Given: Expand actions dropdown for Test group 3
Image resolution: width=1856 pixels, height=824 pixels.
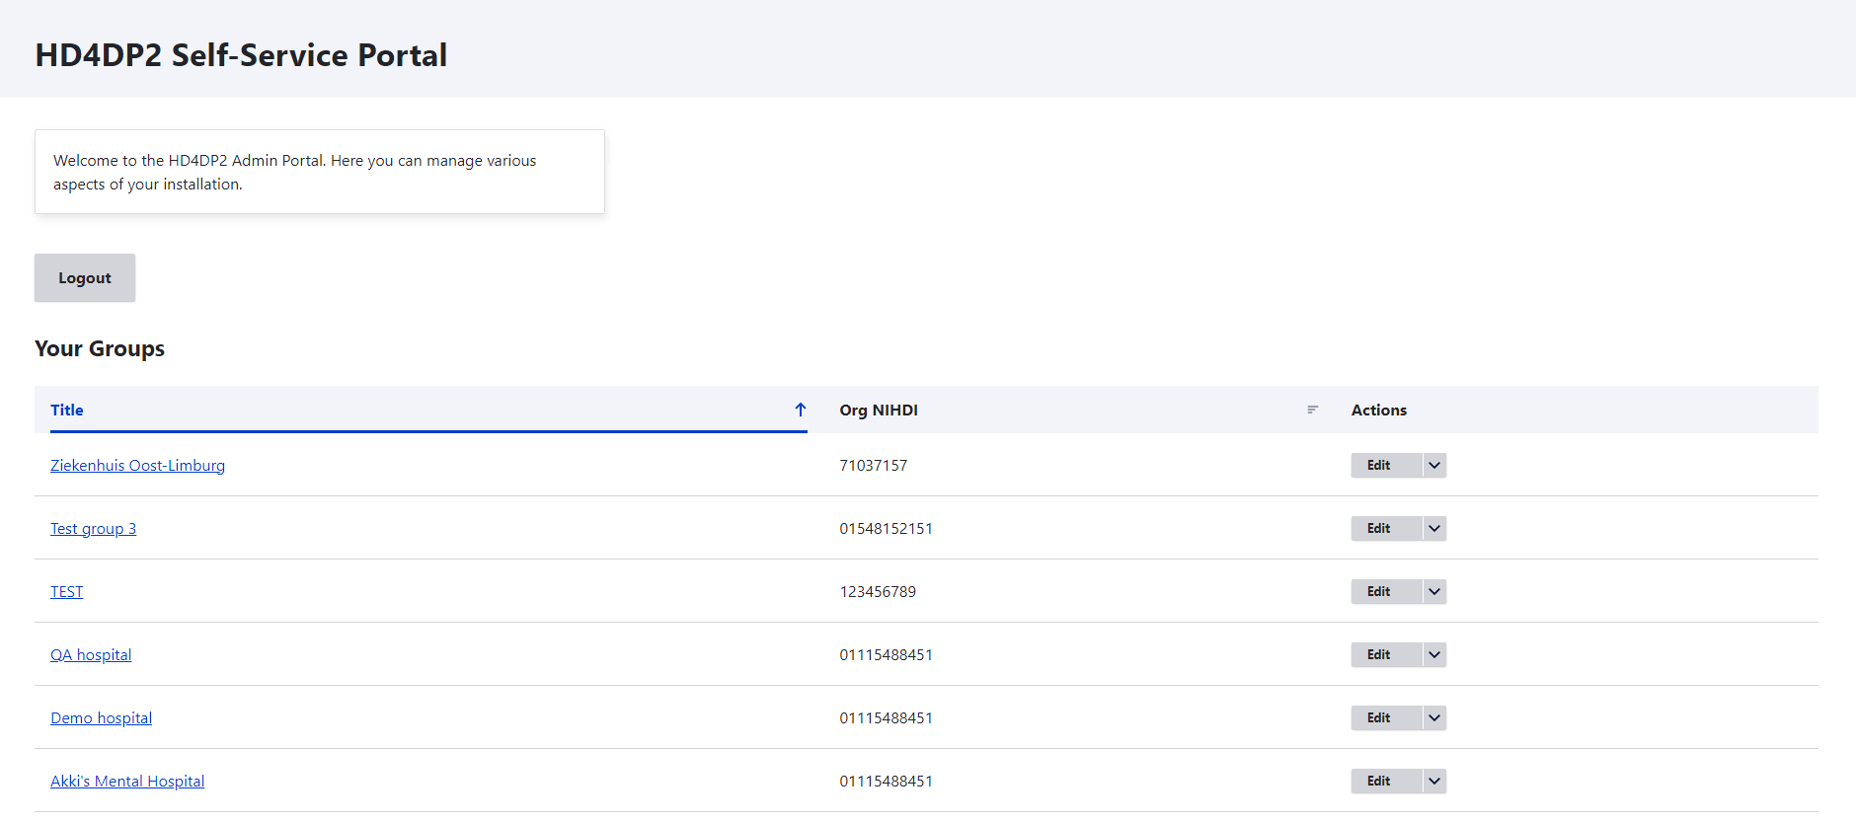Looking at the screenshot, I should pyautogui.click(x=1434, y=529).
